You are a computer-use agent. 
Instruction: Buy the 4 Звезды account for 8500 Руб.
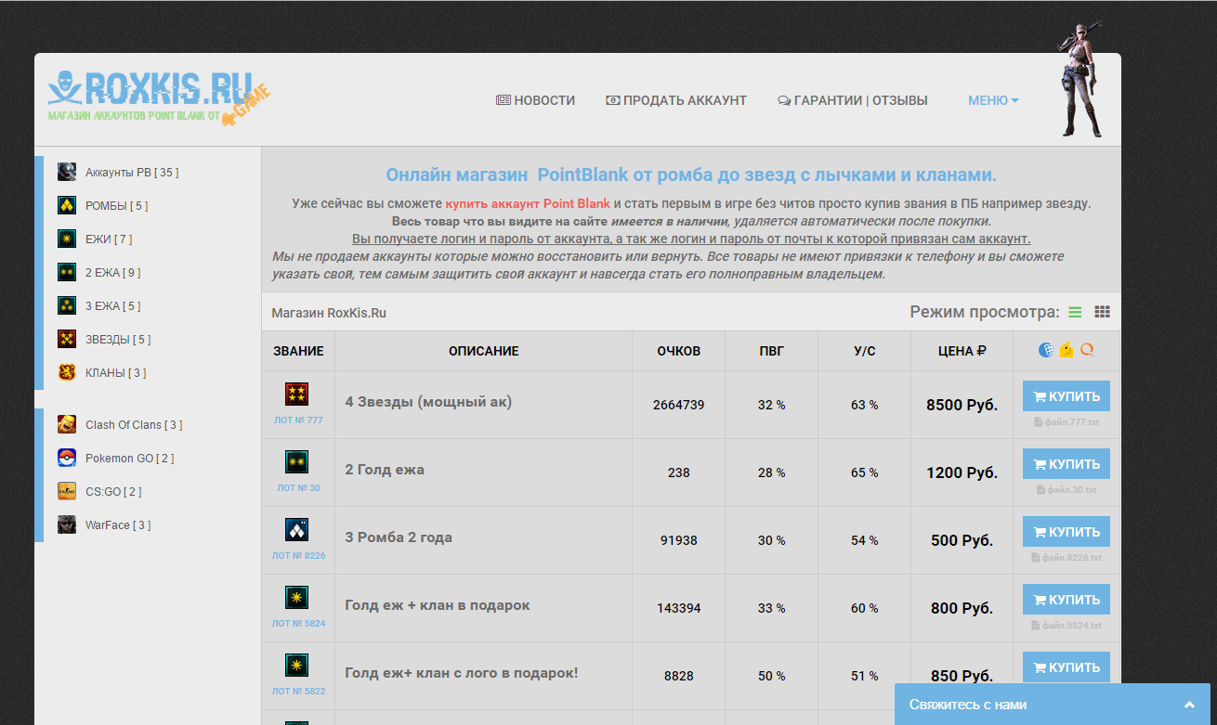(1067, 395)
